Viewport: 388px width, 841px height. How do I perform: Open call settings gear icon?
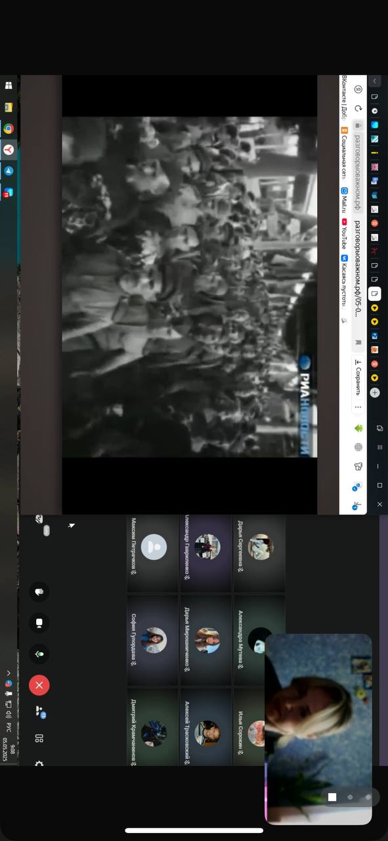39,763
